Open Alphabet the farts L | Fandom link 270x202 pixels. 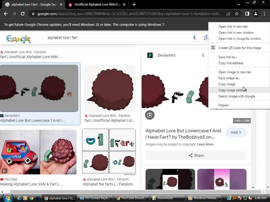108,184
